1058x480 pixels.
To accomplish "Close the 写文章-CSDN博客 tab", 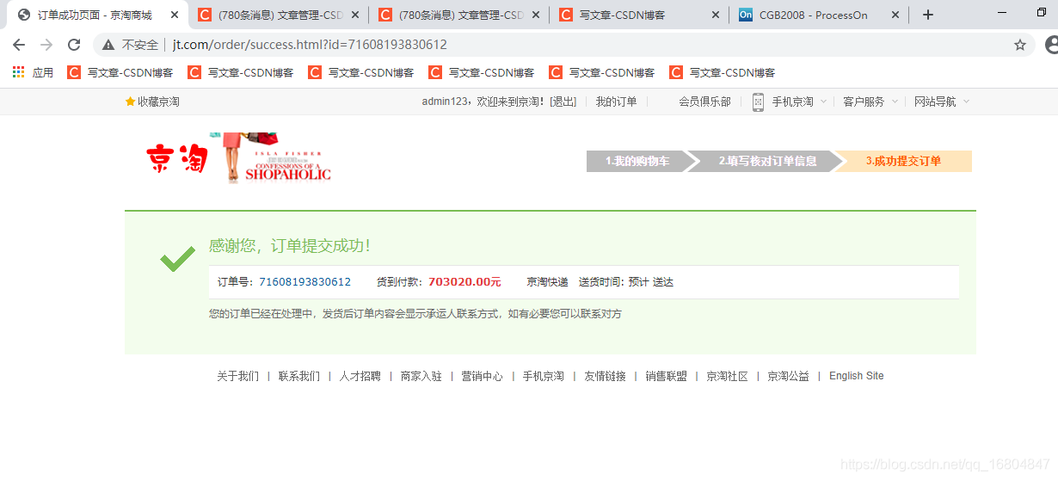I will [717, 15].
